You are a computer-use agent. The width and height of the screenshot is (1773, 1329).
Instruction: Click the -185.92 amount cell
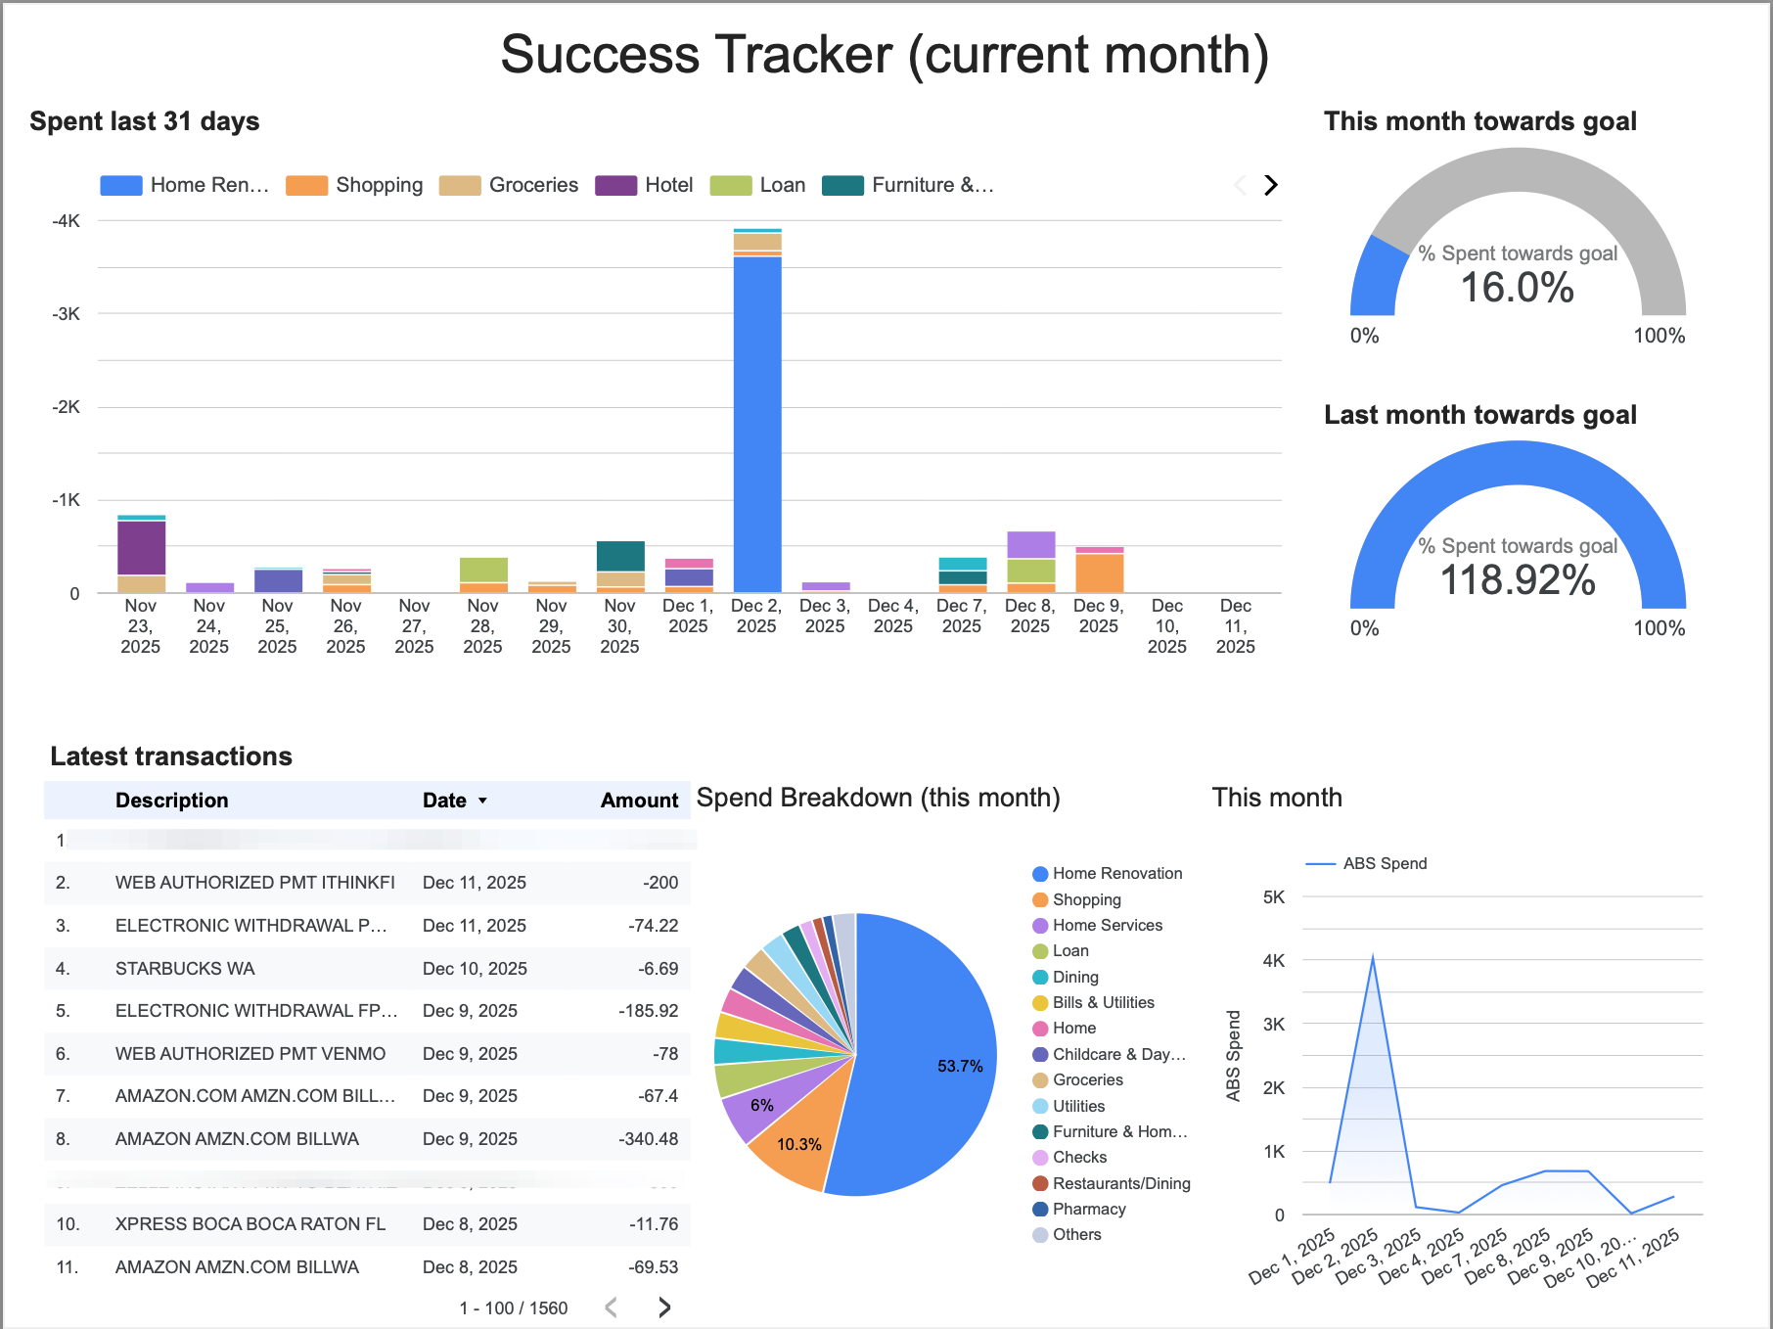pyautogui.click(x=649, y=1011)
